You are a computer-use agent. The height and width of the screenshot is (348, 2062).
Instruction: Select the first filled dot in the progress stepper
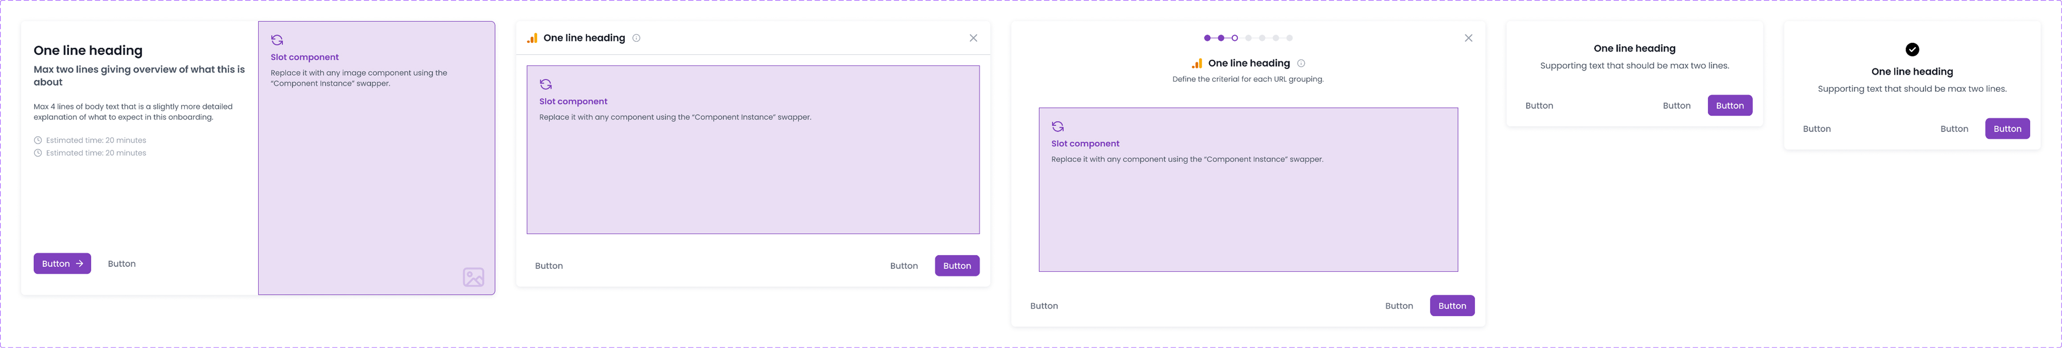[1207, 37]
